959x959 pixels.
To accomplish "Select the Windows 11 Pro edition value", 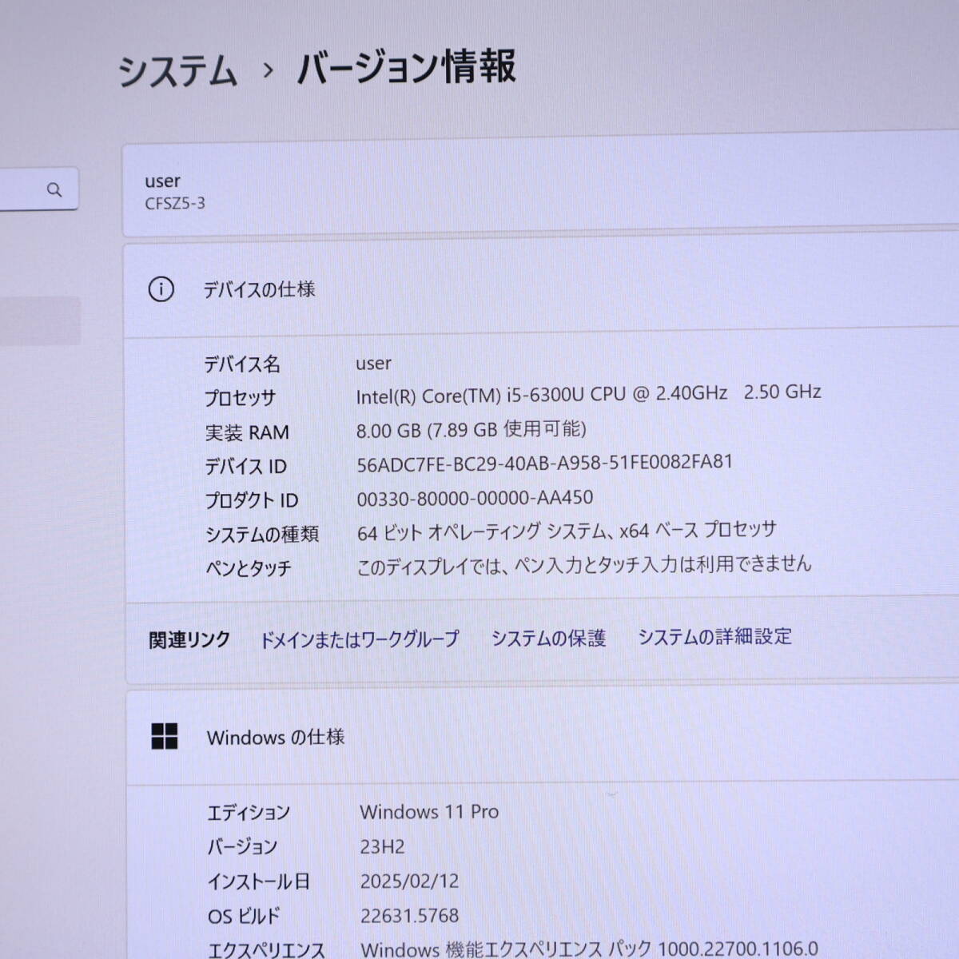I will pyautogui.click(x=429, y=812).
